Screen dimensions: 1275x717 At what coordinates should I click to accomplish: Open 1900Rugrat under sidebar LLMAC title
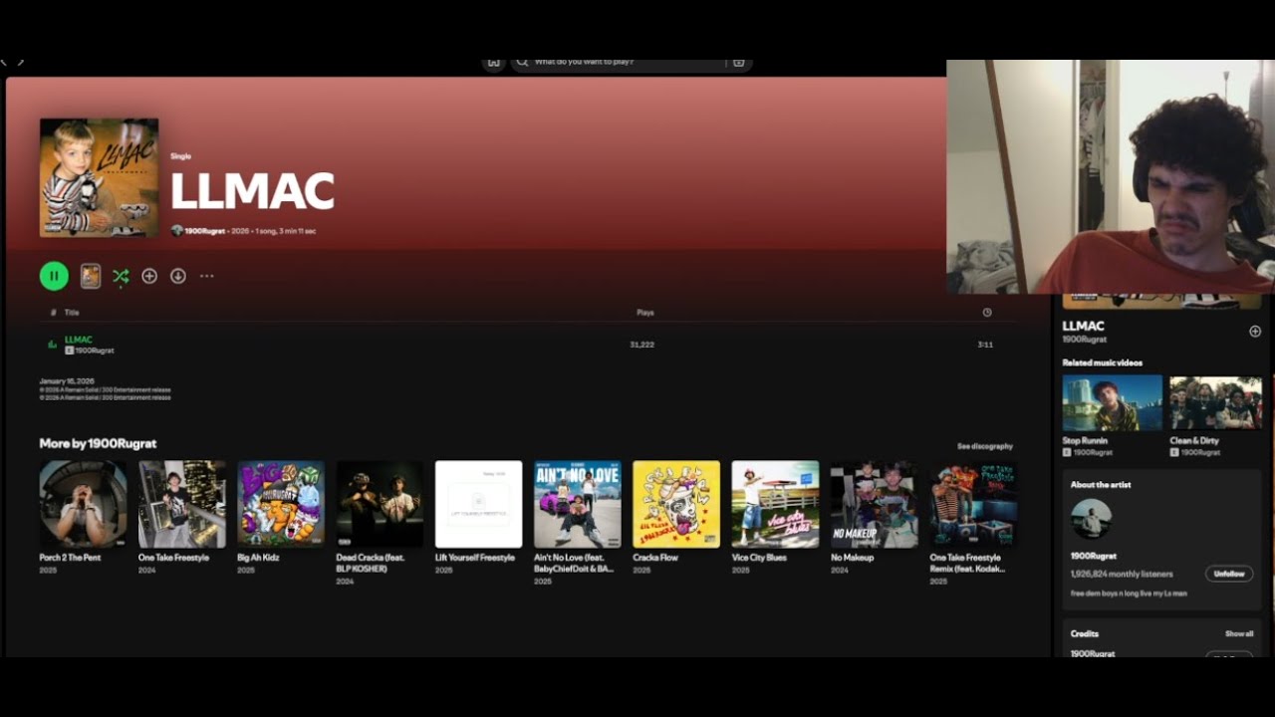pyautogui.click(x=1085, y=340)
